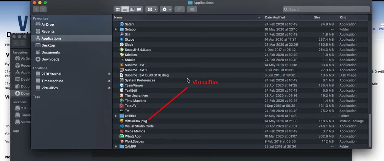
Task: Select the SoapUI-5.4.0.app icon
Action: coord(121,49)
